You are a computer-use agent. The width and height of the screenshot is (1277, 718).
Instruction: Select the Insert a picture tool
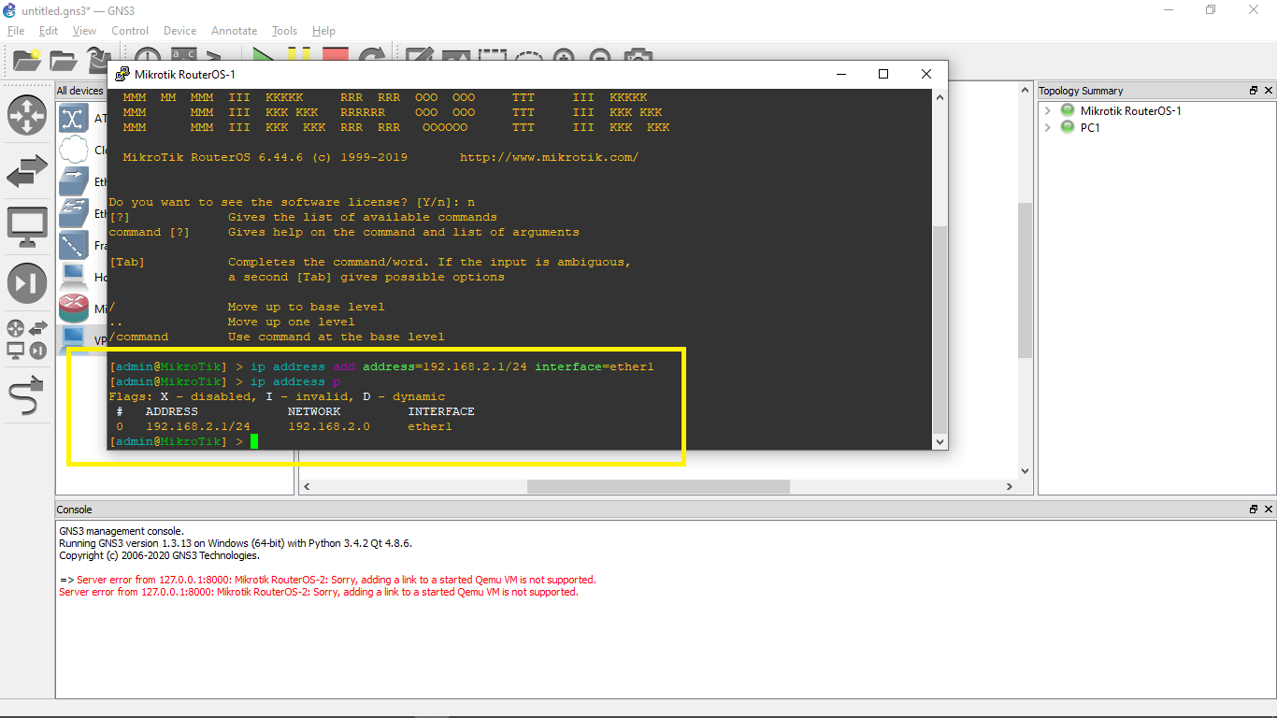(x=455, y=56)
